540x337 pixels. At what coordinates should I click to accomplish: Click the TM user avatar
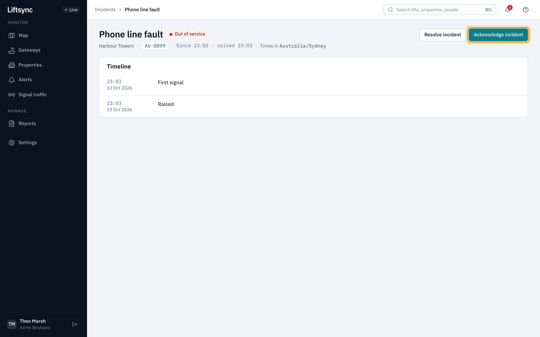pos(12,324)
